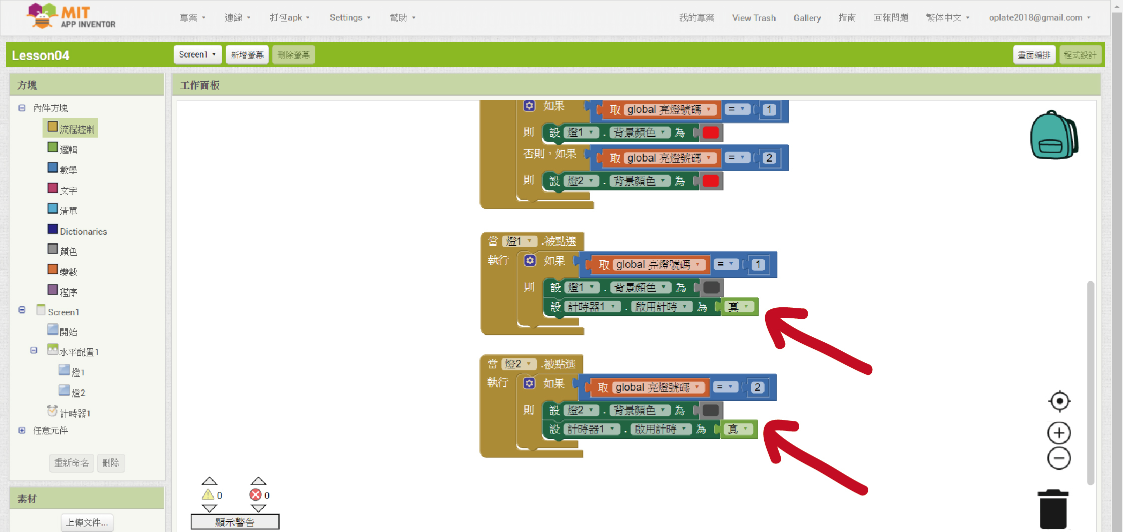Zoom in on the blocks workspace
This screenshot has height=532, width=1123.
(x=1059, y=433)
